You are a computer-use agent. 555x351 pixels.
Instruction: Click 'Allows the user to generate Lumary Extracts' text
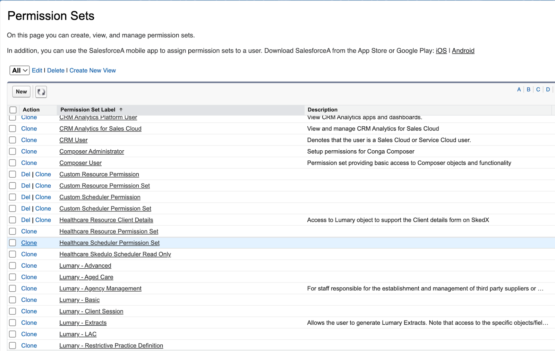pos(428,323)
